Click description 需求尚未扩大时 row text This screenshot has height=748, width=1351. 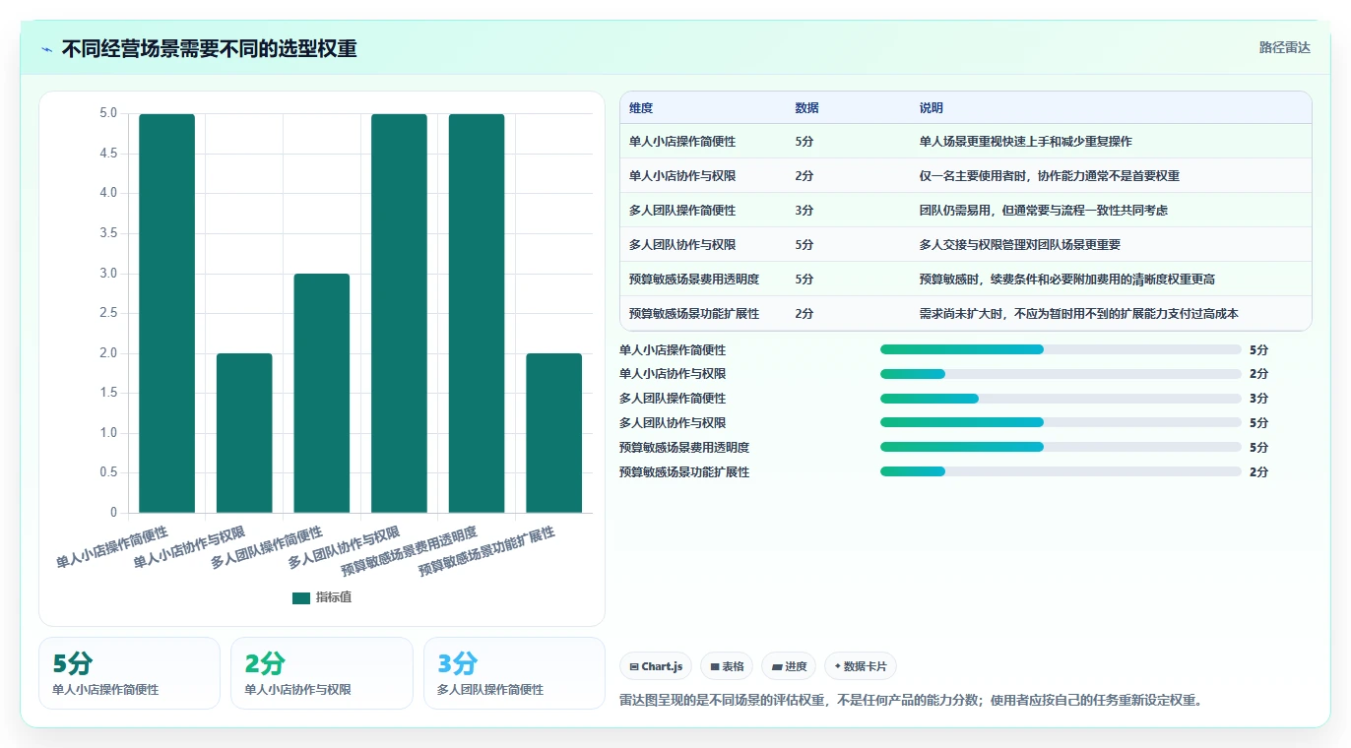pos(1079,314)
